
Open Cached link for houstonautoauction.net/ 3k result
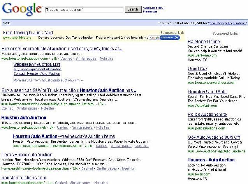63,127
